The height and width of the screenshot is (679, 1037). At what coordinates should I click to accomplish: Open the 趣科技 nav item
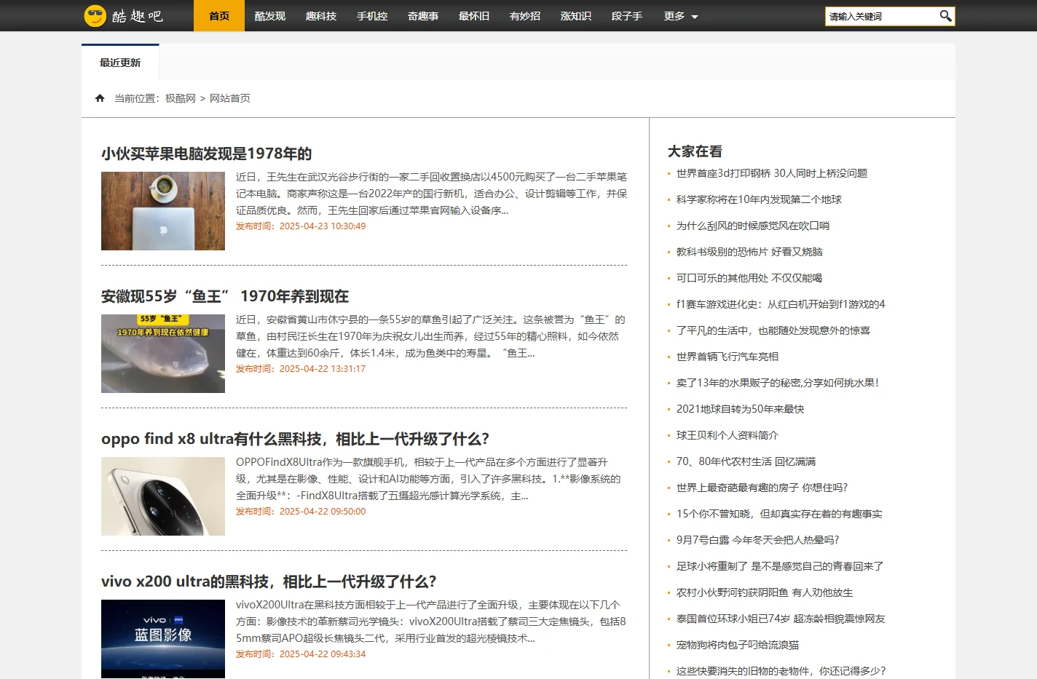tap(321, 16)
